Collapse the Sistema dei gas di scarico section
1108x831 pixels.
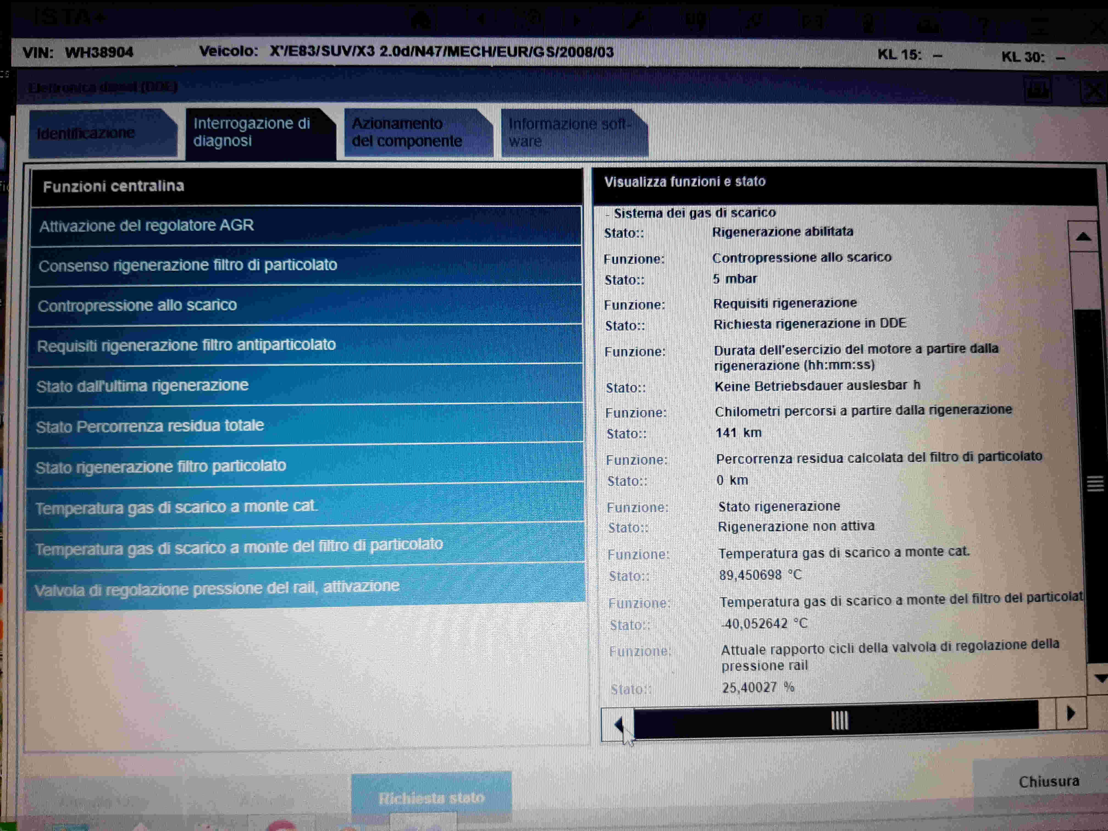(608, 214)
